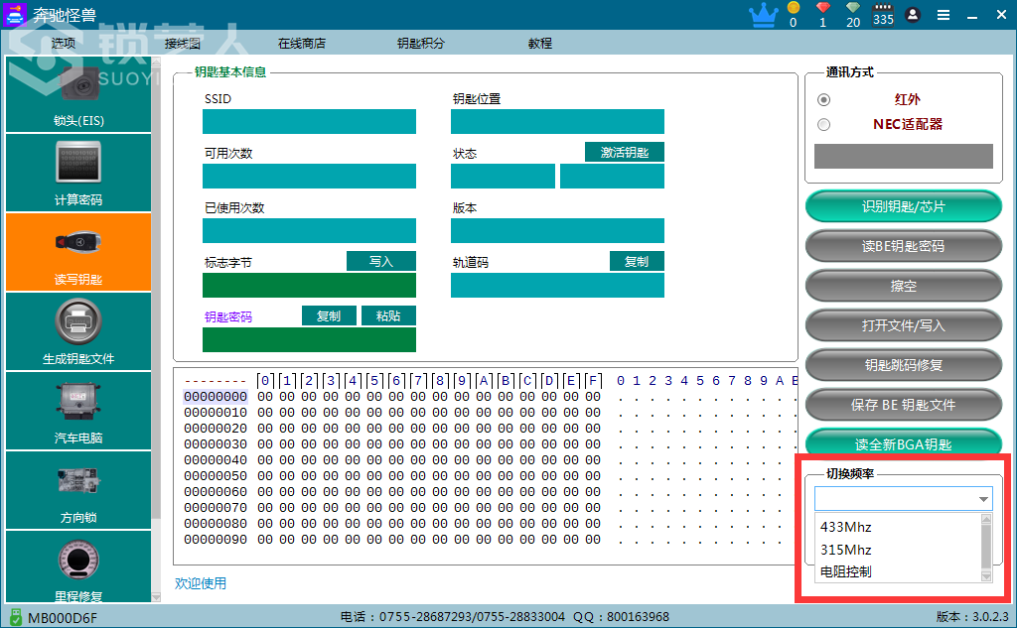Open the 锁头(EIS) lock module
Viewport: 1017px width, 628px height.
coord(78,94)
